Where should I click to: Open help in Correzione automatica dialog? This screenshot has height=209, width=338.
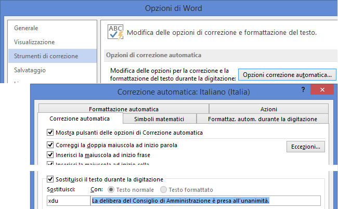[x=303, y=89]
